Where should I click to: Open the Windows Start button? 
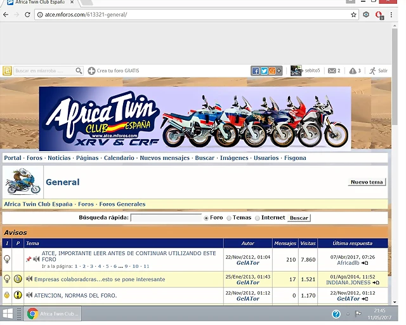8,314
